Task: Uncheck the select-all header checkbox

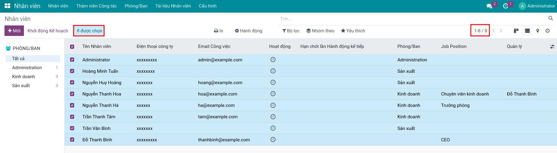Action: 72,47
